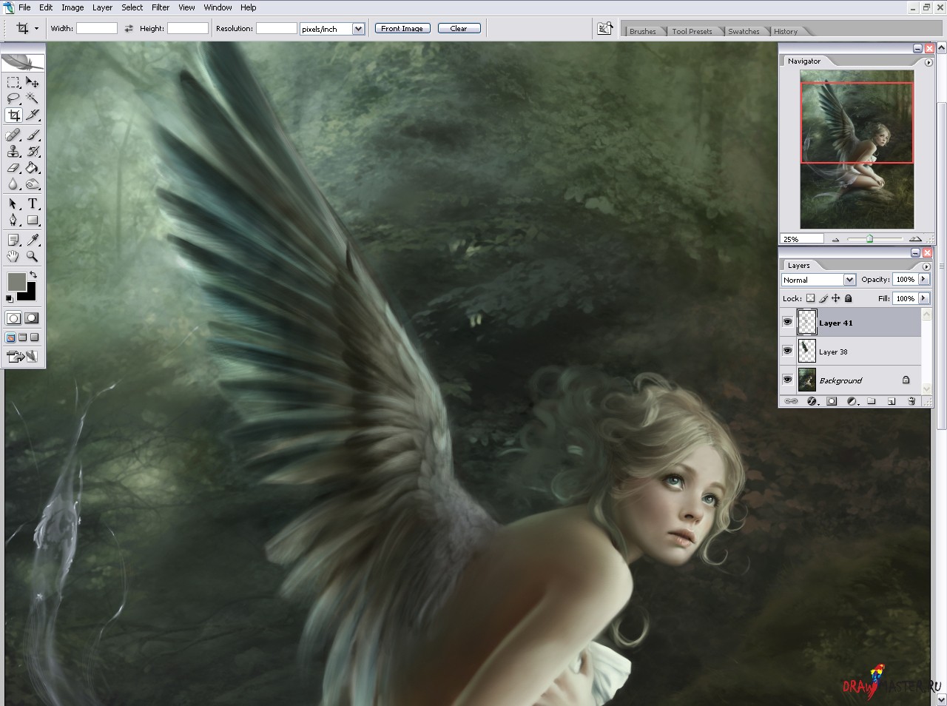Open the foreground color swatch
Image resolution: width=947 pixels, height=706 pixels.
pos(16,281)
